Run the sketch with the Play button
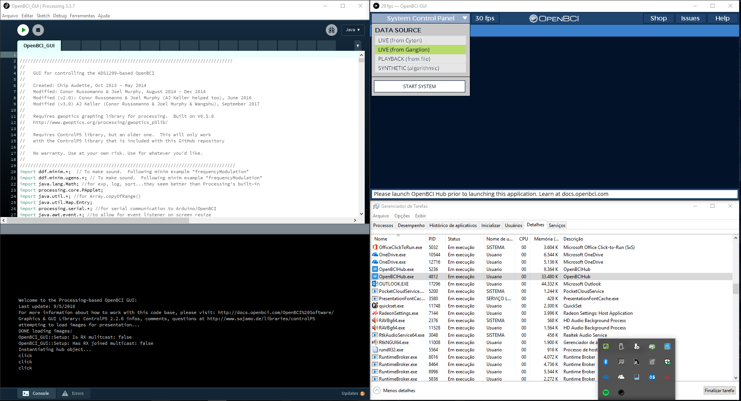The height and width of the screenshot is (401, 741). click(23, 30)
